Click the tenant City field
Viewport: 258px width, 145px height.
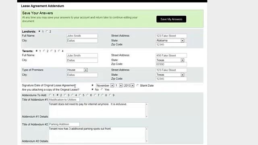[x=82, y=60]
